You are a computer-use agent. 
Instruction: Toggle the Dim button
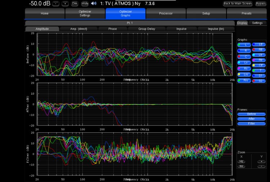pyautogui.click(x=75, y=4)
